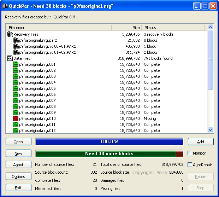Click the 405,900 size value
Image resolution: width=219 pixels, height=197 pixels.
pyautogui.click(x=132, y=46)
